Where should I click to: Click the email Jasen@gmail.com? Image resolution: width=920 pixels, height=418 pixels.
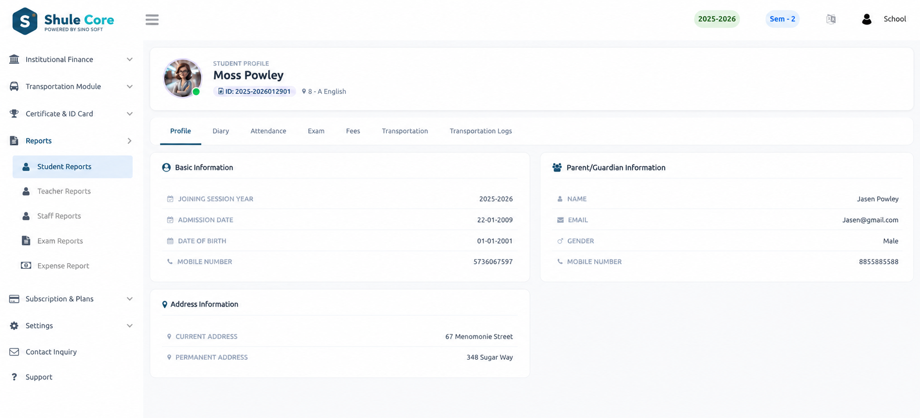coord(870,220)
